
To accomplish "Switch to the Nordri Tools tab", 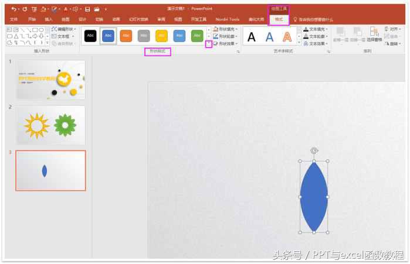I will point(227,19).
